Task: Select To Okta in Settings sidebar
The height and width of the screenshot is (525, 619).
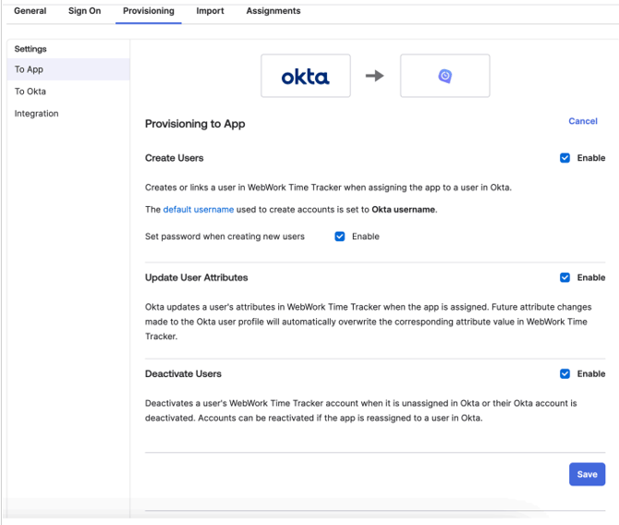Action: pyautogui.click(x=68, y=92)
